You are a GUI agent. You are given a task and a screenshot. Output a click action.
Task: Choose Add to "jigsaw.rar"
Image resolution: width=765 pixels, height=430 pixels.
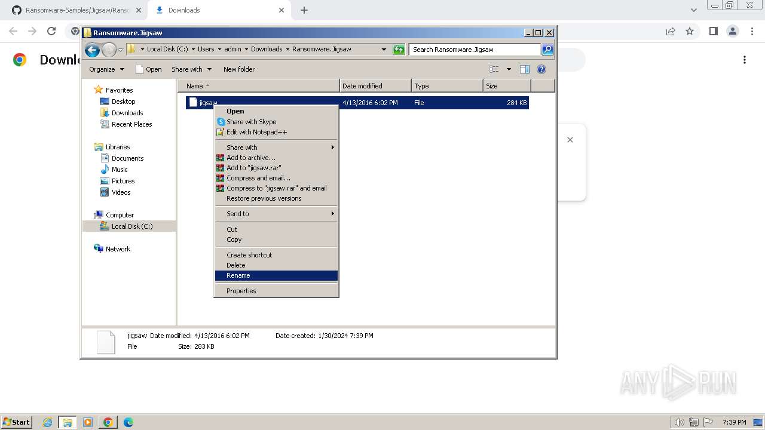tap(276, 168)
